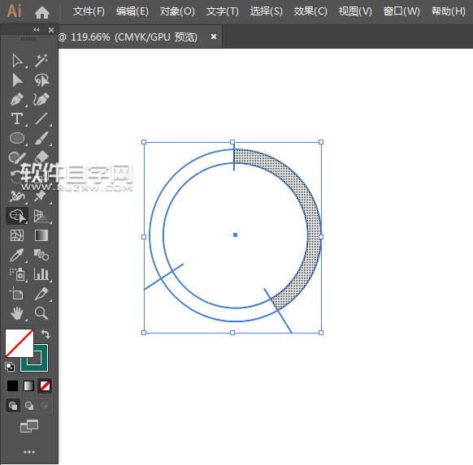Activate the Zoom magnifier tool
473x465 pixels.
(x=41, y=313)
